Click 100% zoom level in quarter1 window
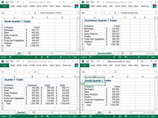This screenshot has height=118, width=158. (x=75, y=116)
